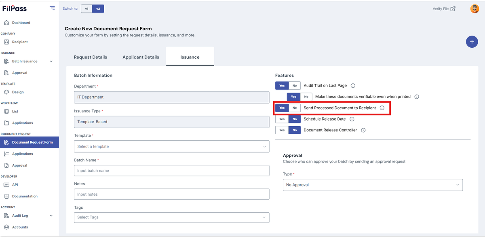The height and width of the screenshot is (237, 485).
Task: Set Send Processed Document to Recipient to No
Action: point(295,108)
